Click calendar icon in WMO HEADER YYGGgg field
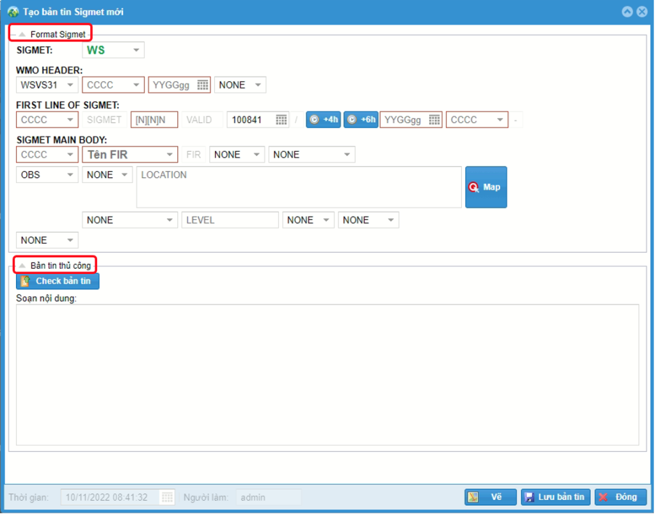 [203, 85]
